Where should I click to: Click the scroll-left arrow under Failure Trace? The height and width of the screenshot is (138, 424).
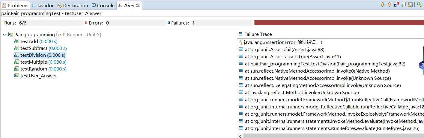(240, 136)
